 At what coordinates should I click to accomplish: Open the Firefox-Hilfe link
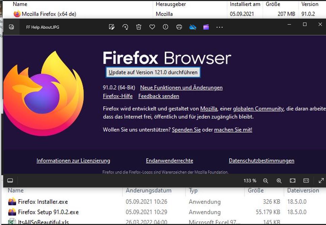[118, 96]
